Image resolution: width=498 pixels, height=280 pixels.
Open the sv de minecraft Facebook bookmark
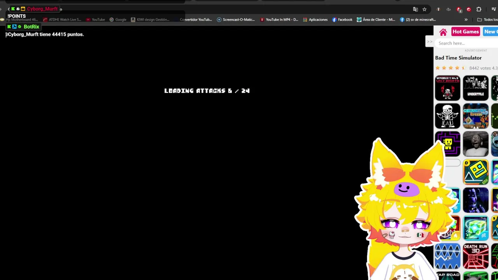click(418, 19)
